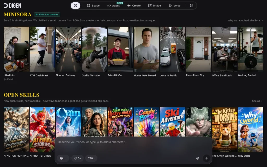Open the Agent tab
Image resolution: width=267 pixels, height=167 pixels.
tap(113, 6)
